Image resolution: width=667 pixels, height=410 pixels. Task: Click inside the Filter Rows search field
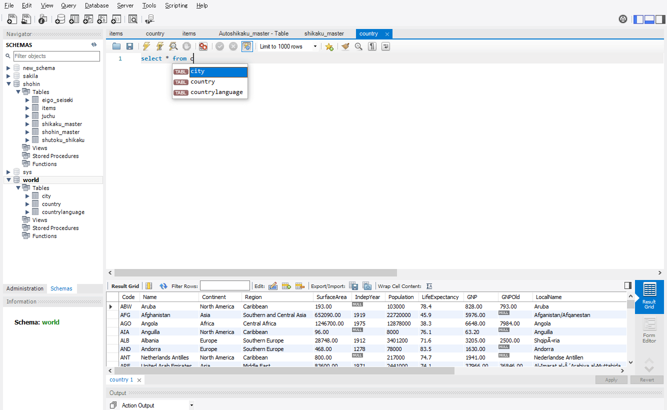pos(225,285)
